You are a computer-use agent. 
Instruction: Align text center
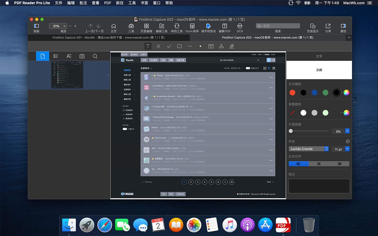coord(319,164)
